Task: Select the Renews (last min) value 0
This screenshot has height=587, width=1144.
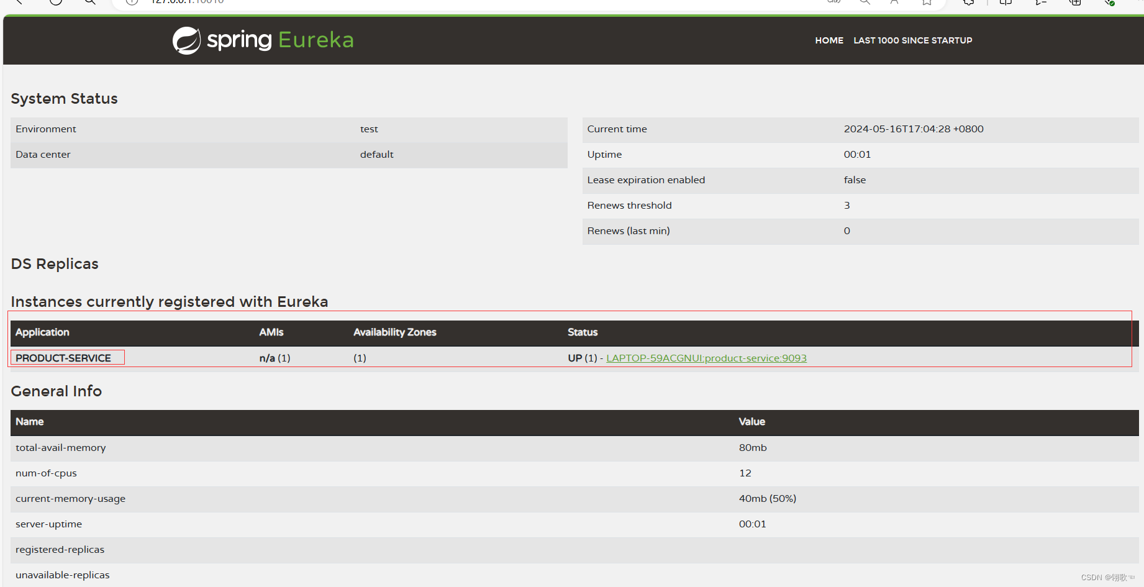Action: click(847, 231)
